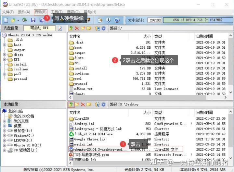The width and height of the screenshot is (234, 172).
Task: Open the 文件(F) menu
Action: coord(8,12)
